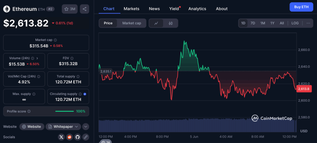Switch to the Markets tab
The image size is (317, 143).
(132, 9)
